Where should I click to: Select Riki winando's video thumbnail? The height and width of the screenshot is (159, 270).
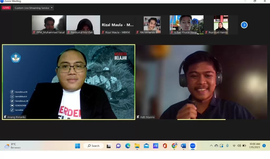coord(152,25)
